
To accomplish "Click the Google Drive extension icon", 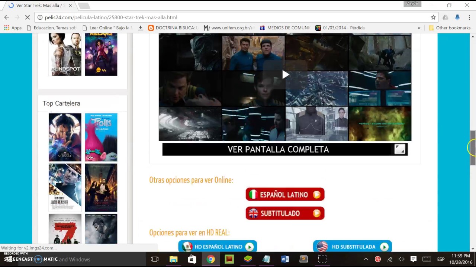I will [446, 17].
